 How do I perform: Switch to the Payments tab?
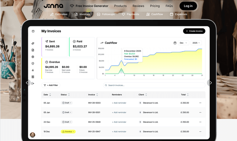click(130, 14)
